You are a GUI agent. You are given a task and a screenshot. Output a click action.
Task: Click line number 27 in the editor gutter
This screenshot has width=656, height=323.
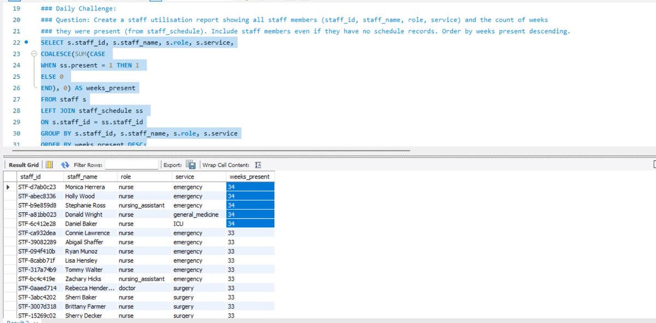16,99
